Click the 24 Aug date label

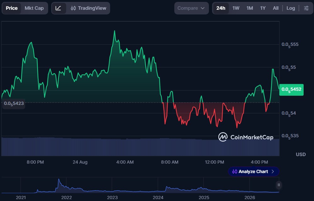[x=80, y=162]
